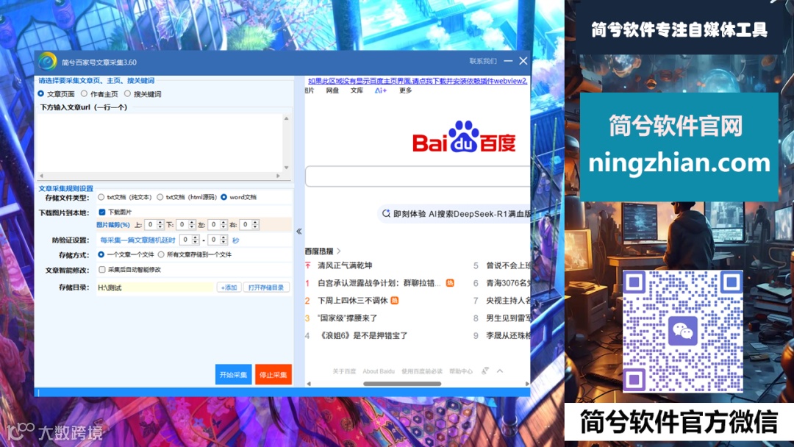The height and width of the screenshot is (447, 794).
Task: Click the 停止采集 button
Action: pyautogui.click(x=273, y=375)
